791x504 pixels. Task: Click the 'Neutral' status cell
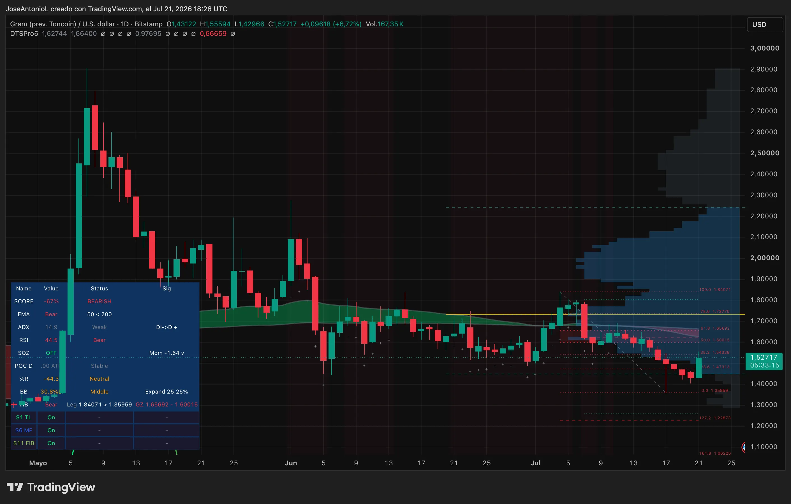pyautogui.click(x=99, y=378)
